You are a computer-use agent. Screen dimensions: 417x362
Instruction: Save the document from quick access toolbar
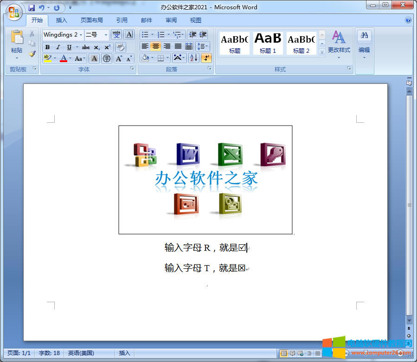tap(32, 8)
